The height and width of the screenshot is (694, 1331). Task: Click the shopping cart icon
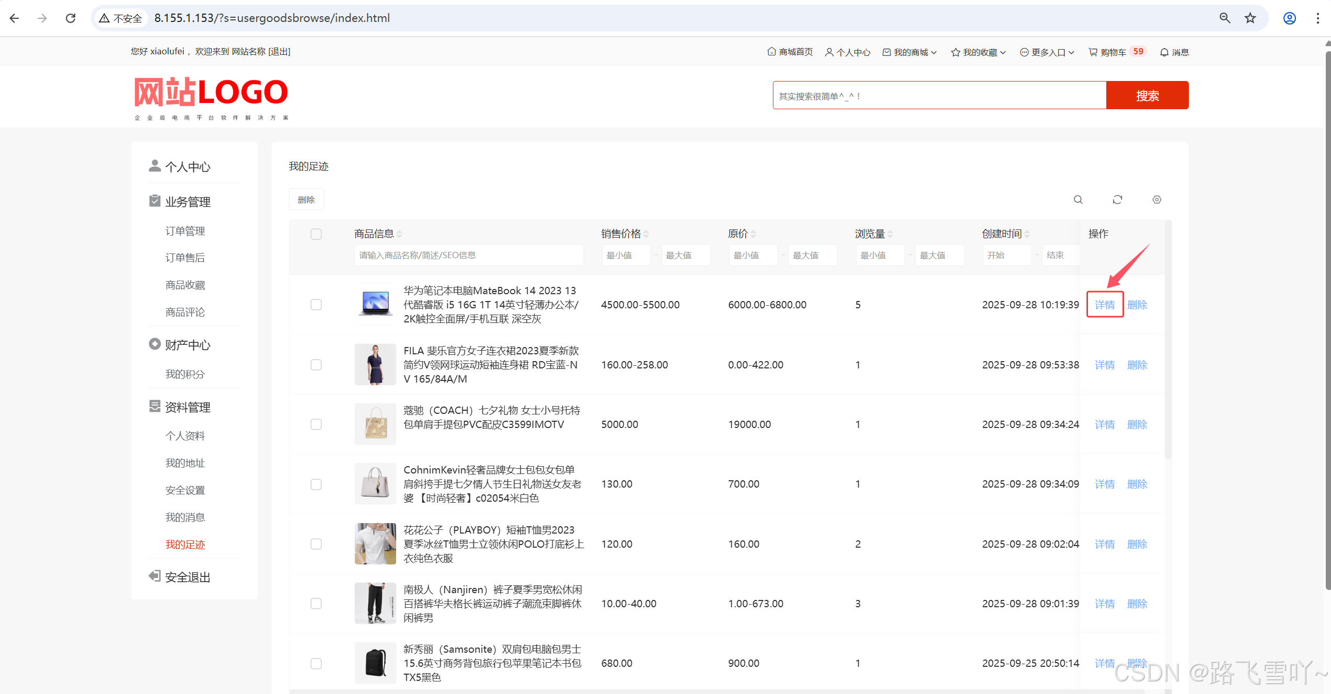pyautogui.click(x=1093, y=52)
